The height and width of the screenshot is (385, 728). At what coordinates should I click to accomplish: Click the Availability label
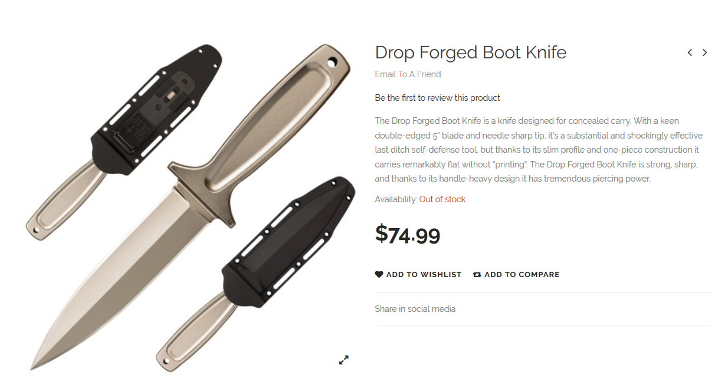pos(396,199)
